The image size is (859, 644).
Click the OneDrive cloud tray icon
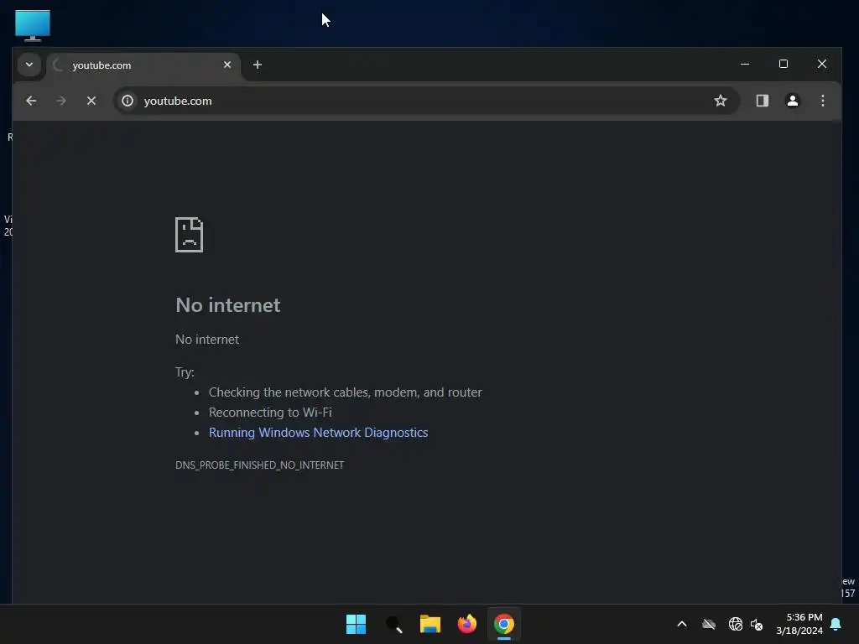pos(709,624)
